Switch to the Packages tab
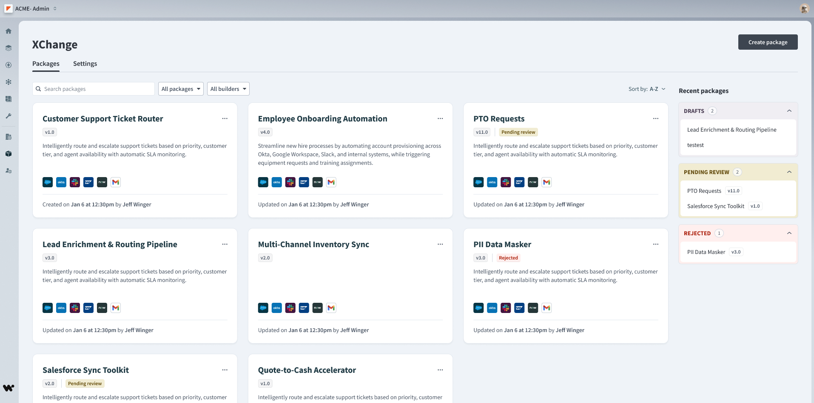This screenshot has height=403, width=814. click(46, 64)
